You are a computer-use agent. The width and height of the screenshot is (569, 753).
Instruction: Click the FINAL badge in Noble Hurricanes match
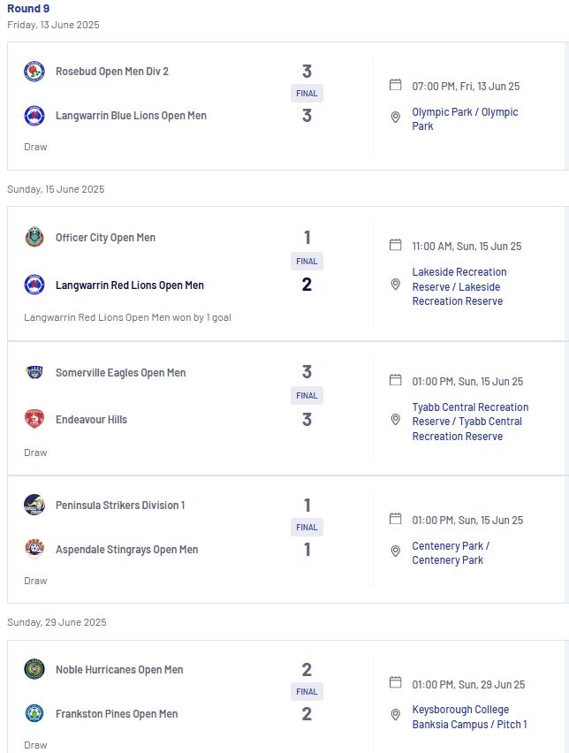pyautogui.click(x=307, y=691)
